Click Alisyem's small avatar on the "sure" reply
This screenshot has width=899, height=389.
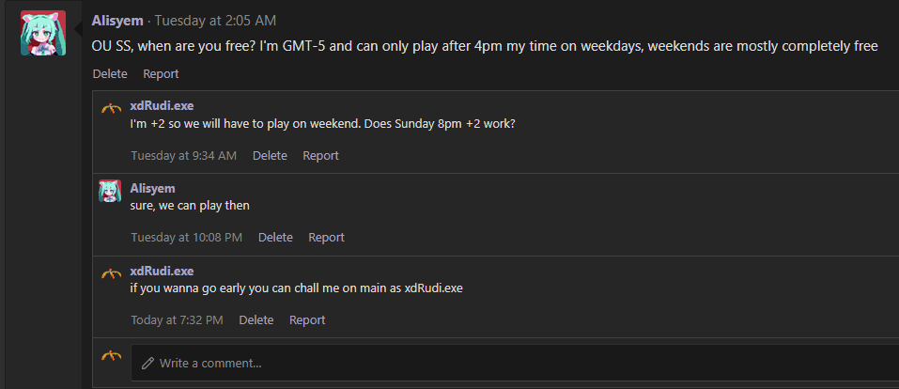click(111, 192)
